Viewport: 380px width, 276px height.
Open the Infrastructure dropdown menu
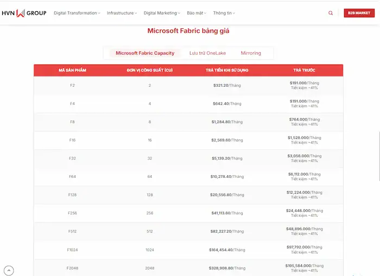tap(122, 13)
